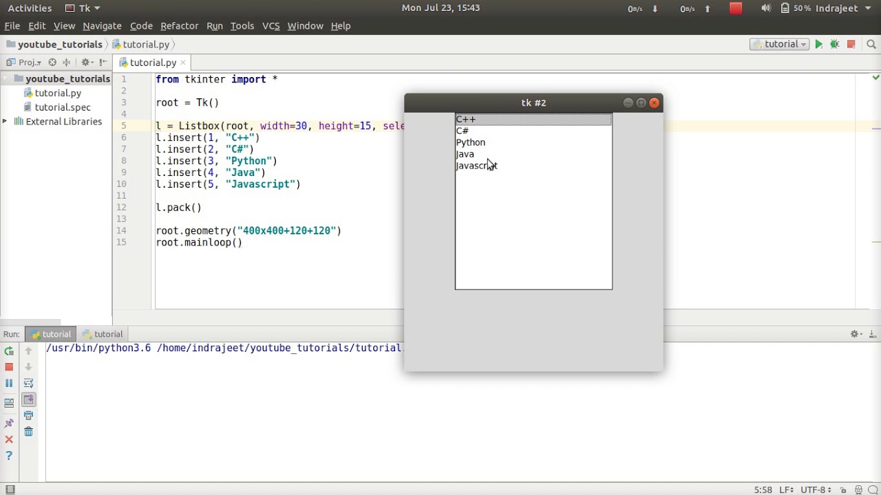Start debugging with the green bug icon
The width and height of the screenshot is (881, 495).
[834, 45]
